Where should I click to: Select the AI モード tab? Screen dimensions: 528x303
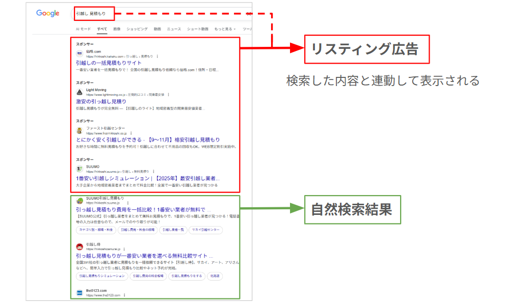click(83, 29)
